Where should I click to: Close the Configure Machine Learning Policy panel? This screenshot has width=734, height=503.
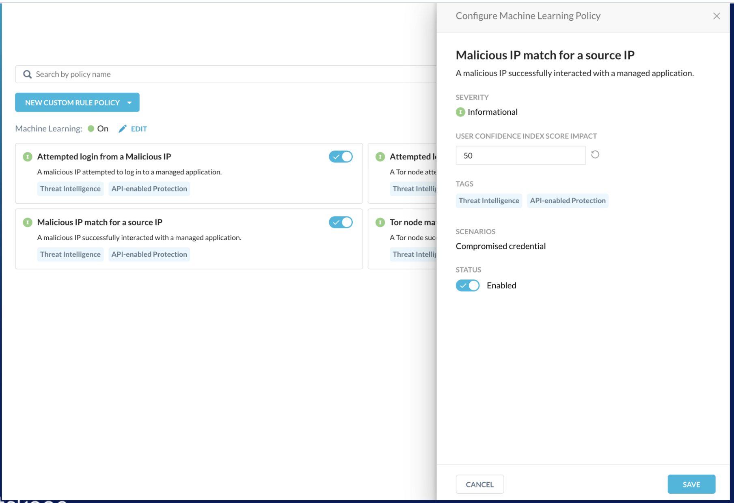pos(717,16)
